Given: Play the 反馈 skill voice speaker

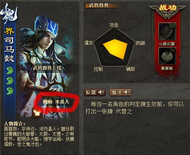Looking at the screenshot, I should coord(101,93).
